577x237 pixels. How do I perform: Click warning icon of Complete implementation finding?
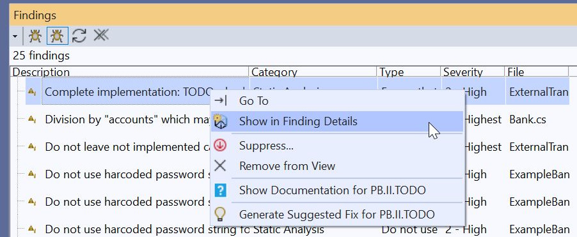[33, 92]
